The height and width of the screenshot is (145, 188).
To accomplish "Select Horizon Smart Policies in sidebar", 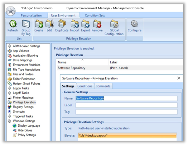I will 27,83.
